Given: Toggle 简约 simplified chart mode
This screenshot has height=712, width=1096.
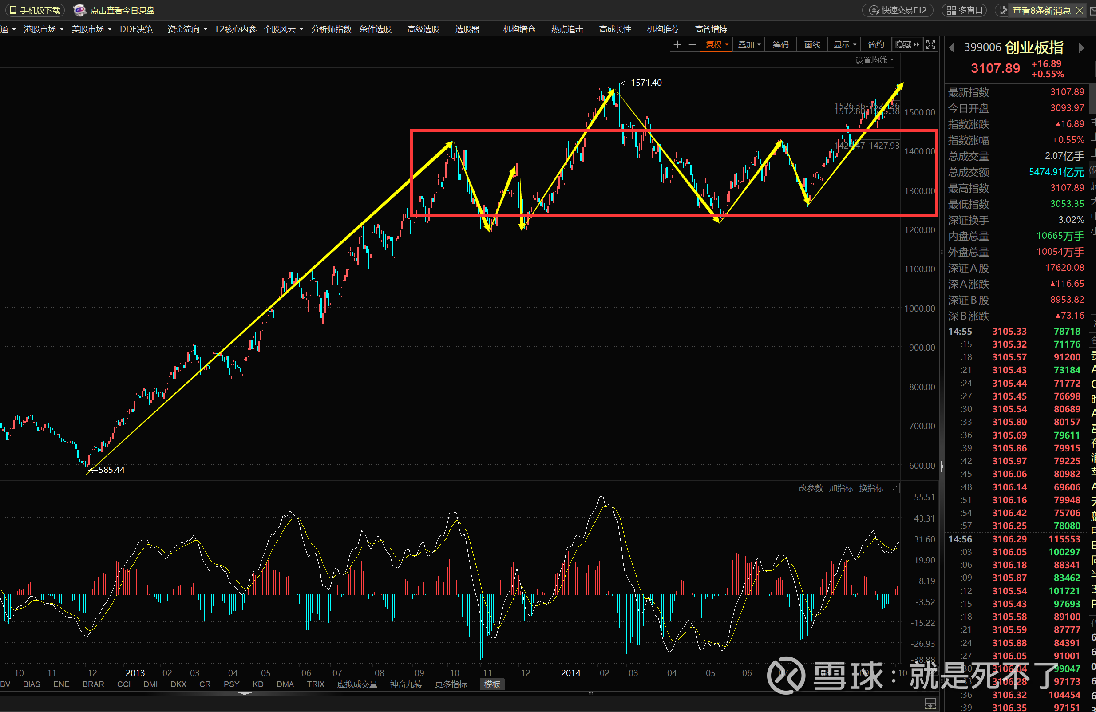Looking at the screenshot, I should 875,45.
